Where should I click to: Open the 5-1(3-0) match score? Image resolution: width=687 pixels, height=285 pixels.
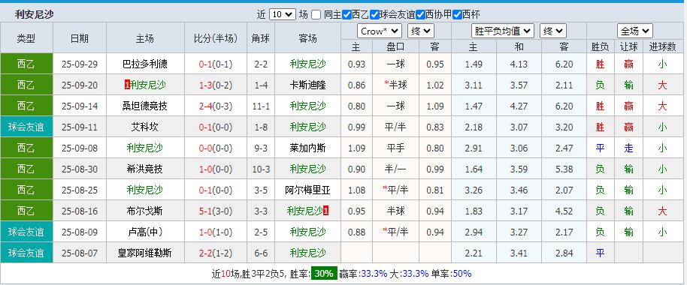click(x=216, y=211)
